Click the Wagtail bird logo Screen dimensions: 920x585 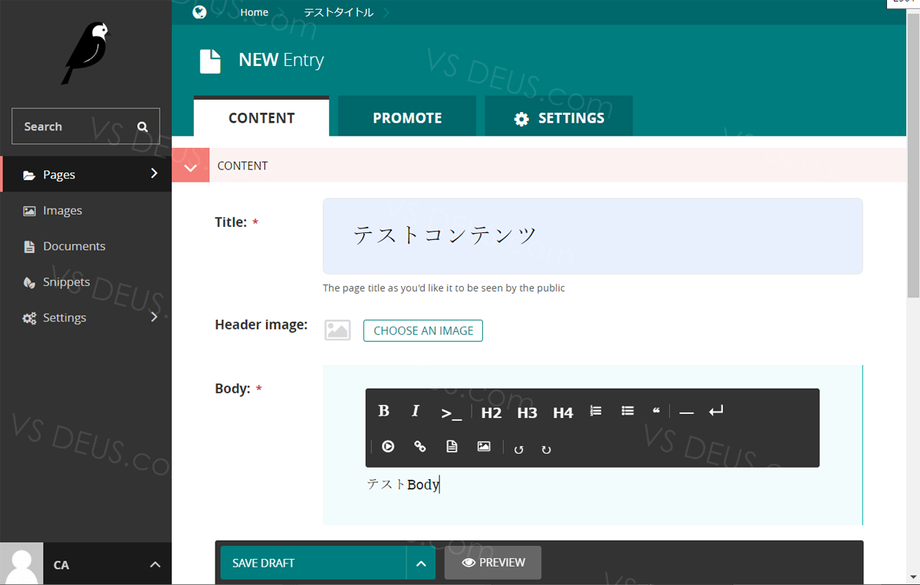click(86, 52)
